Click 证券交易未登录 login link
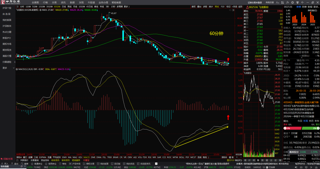The height and width of the screenshot is (169, 320). click(255, 2)
